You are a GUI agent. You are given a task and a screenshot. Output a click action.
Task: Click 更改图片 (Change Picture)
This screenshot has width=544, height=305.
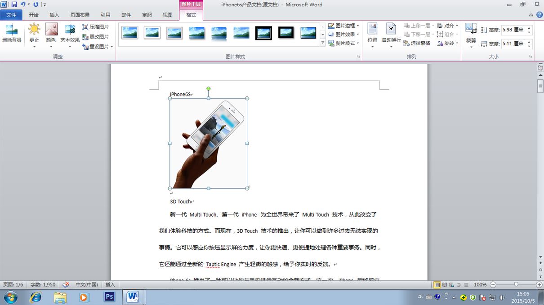click(x=96, y=37)
